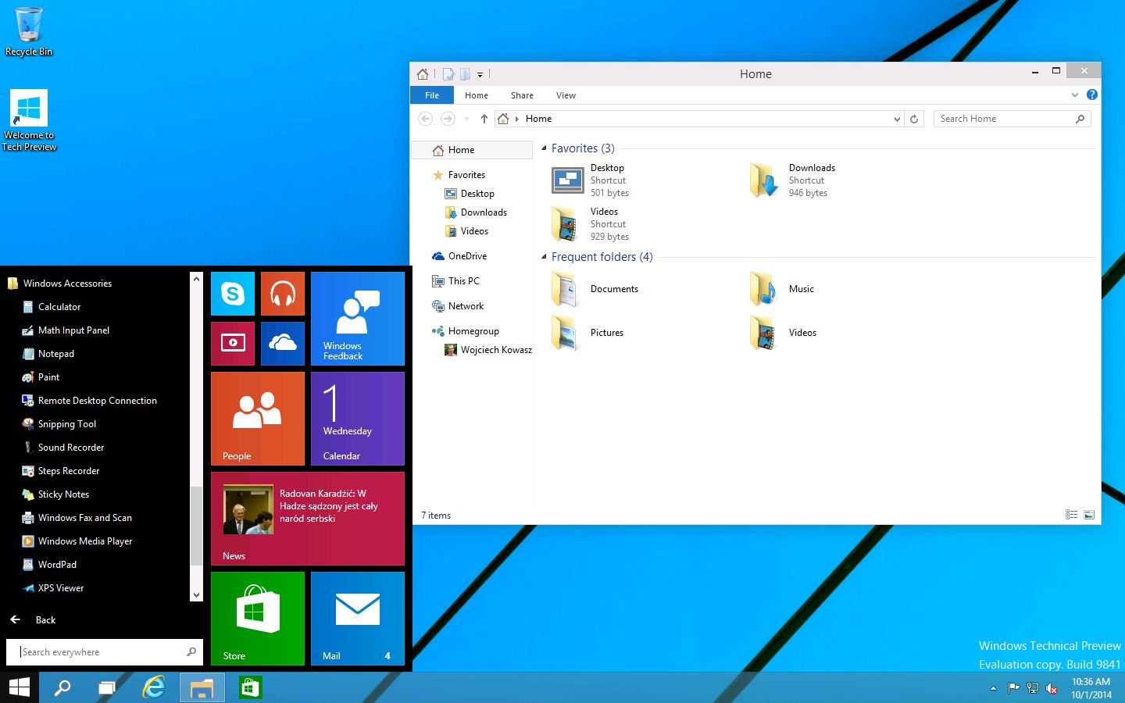1125x703 pixels.
Task: Open the View ribbon tab
Action: point(566,95)
